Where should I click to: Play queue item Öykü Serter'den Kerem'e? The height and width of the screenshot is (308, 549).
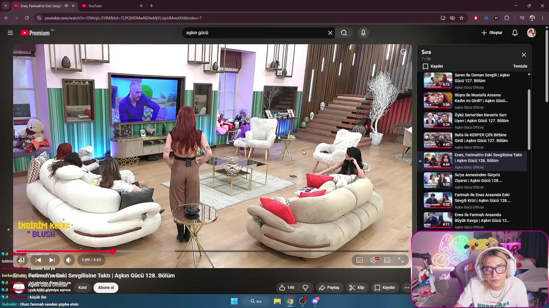click(474, 121)
